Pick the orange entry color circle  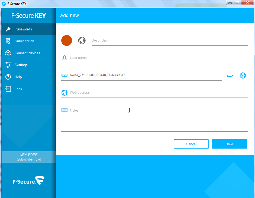coord(66,40)
